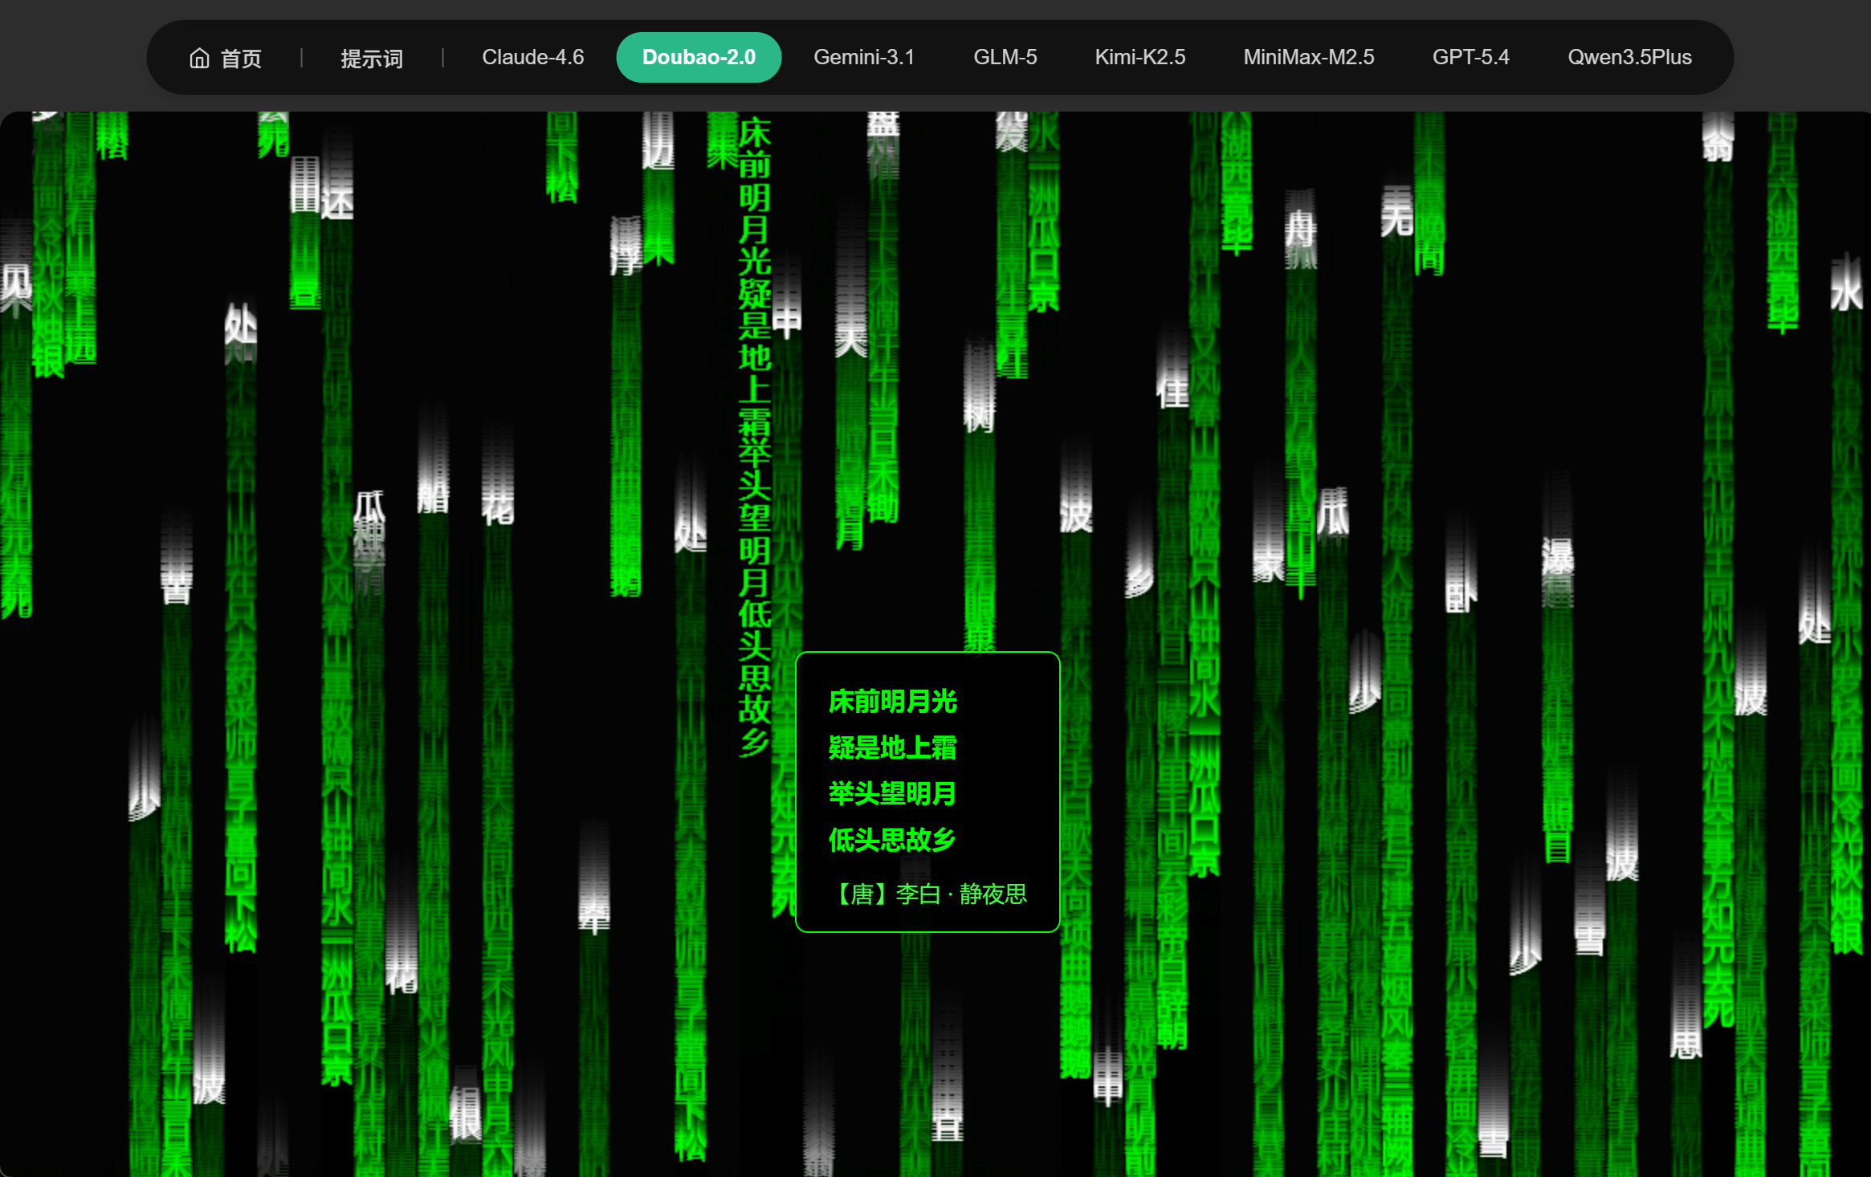Click poem line 床前明月光 in popup
This screenshot has height=1177, width=1871.
click(891, 702)
